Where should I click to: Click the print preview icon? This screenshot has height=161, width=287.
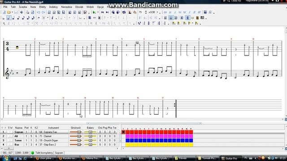(x=32, y=12)
